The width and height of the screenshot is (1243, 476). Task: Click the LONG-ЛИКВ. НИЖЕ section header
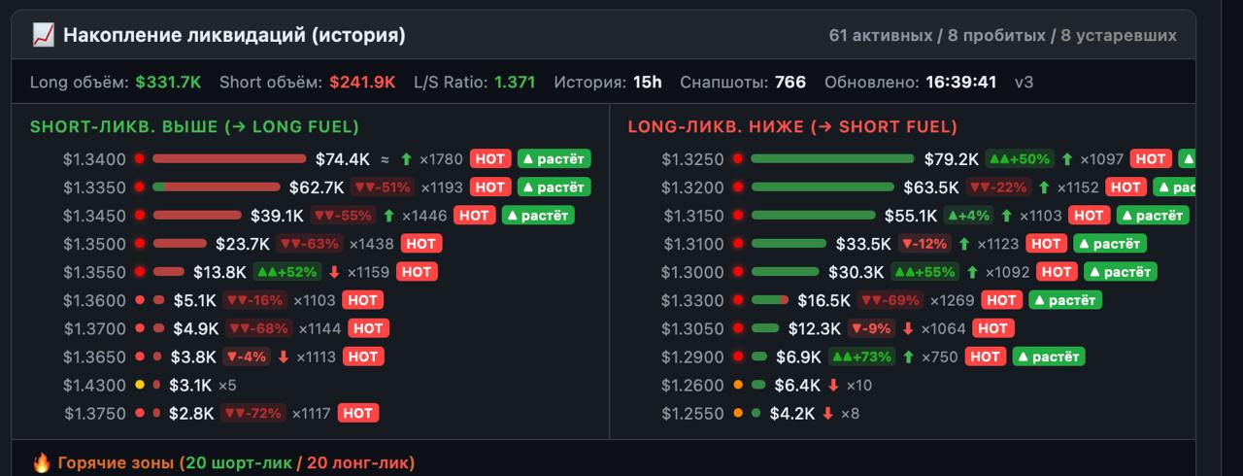pos(792,126)
